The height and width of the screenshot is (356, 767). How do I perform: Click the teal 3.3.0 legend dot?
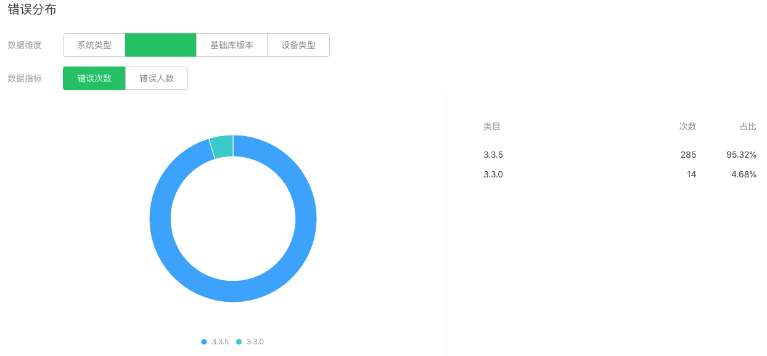click(239, 342)
